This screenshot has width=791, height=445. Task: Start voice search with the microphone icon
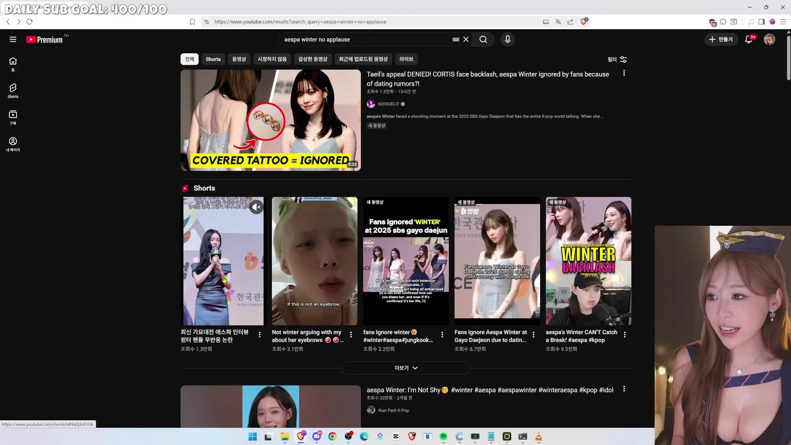pyautogui.click(x=507, y=40)
